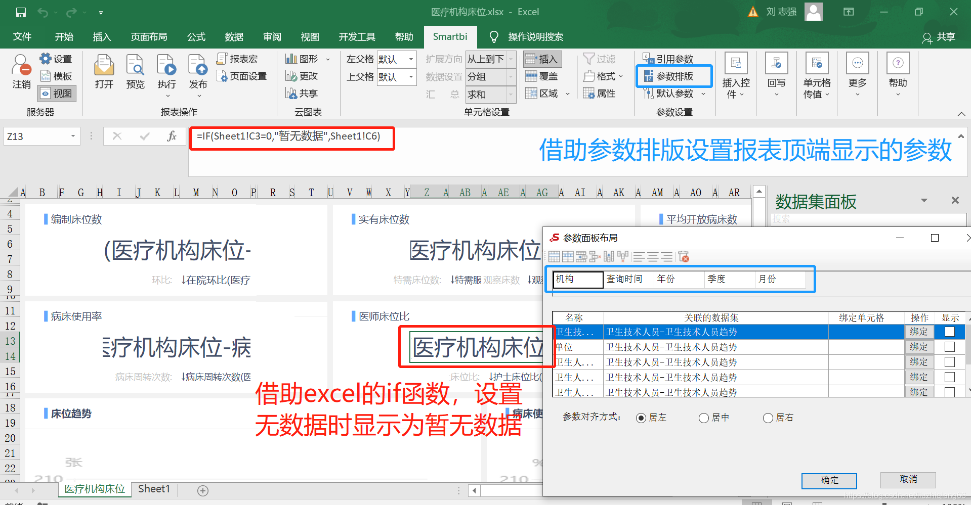Select 居右 alignment radio
The image size is (971, 505).
click(x=768, y=418)
